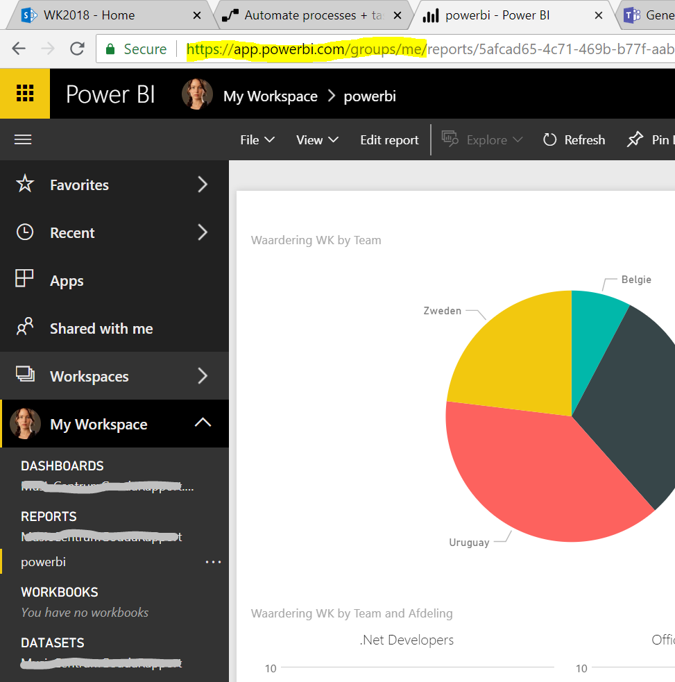This screenshot has height=682, width=675.
Task: Toggle the hamburger navigation pane button
Action: (x=23, y=139)
